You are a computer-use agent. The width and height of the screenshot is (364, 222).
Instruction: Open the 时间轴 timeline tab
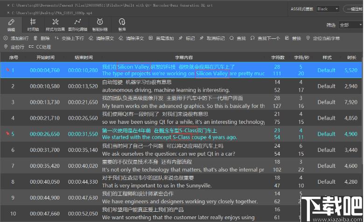pos(33,25)
